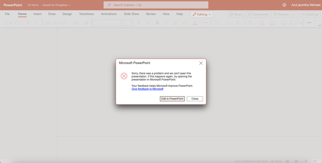
Task: Switch to the Design tab
Action: click(67, 14)
